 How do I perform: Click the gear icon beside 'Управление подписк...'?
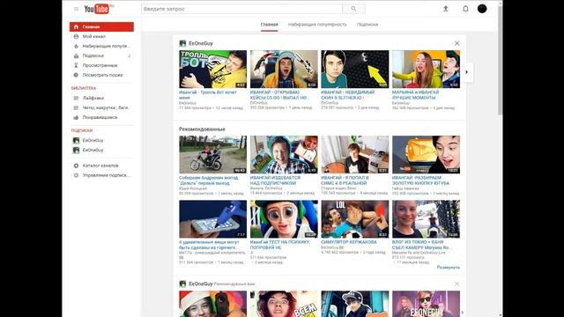tap(76, 175)
